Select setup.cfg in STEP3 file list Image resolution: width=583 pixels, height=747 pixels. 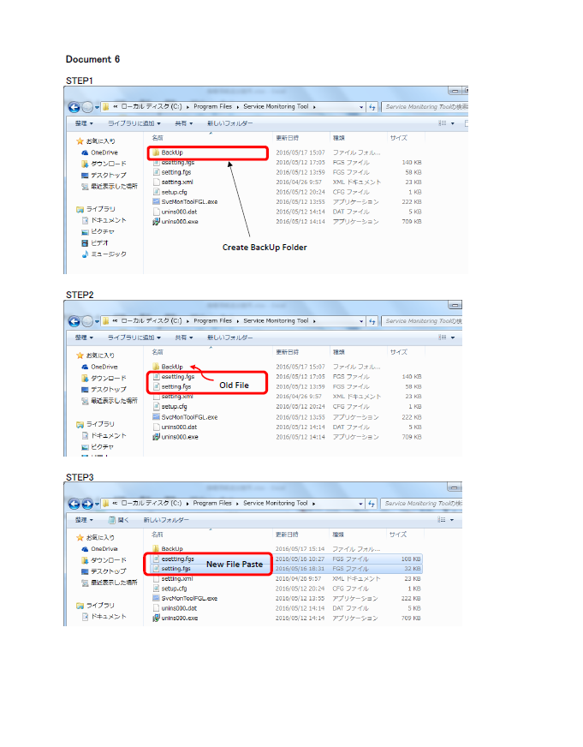click(x=170, y=589)
